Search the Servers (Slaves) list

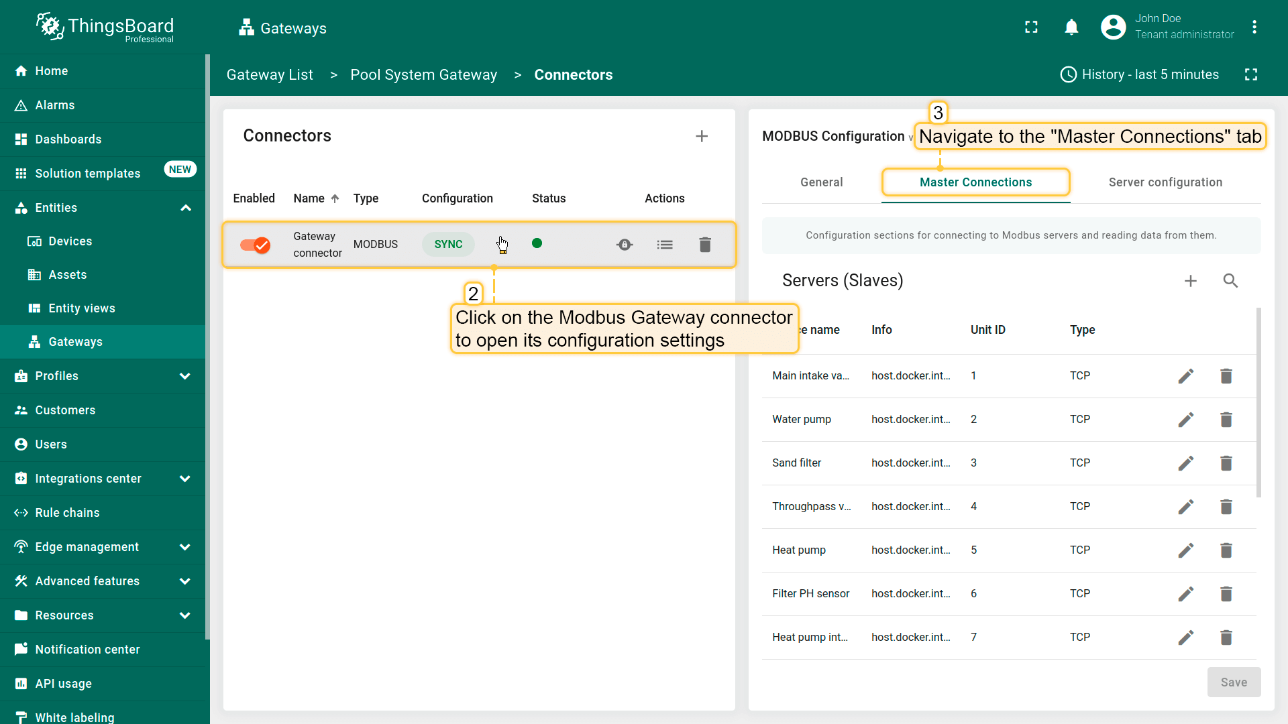tap(1230, 281)
